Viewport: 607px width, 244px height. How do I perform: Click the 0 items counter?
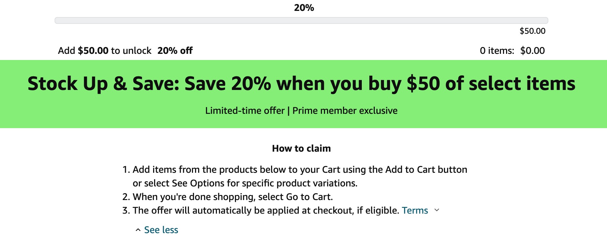point(496,50)
